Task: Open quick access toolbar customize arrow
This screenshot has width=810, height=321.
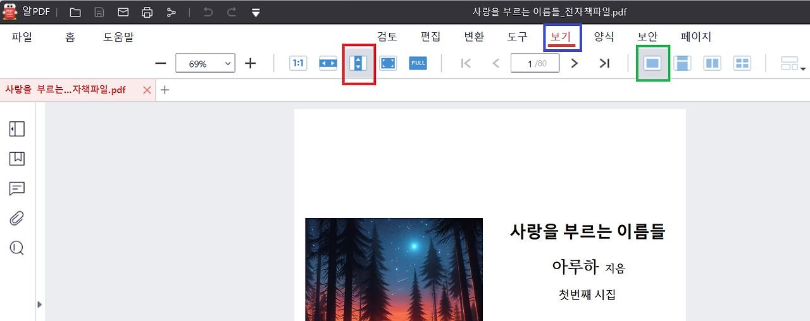Action: 256,12
